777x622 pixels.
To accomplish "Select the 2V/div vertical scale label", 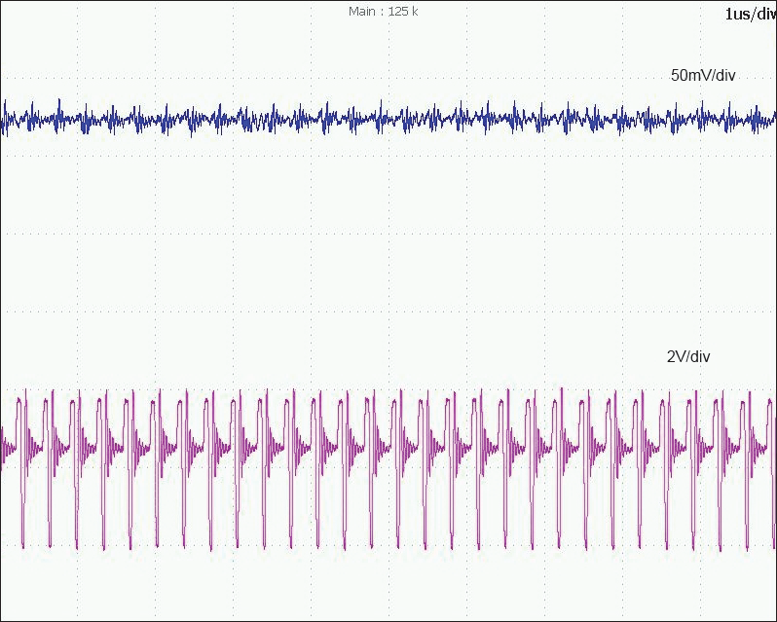I will click(x=687, y=357).
